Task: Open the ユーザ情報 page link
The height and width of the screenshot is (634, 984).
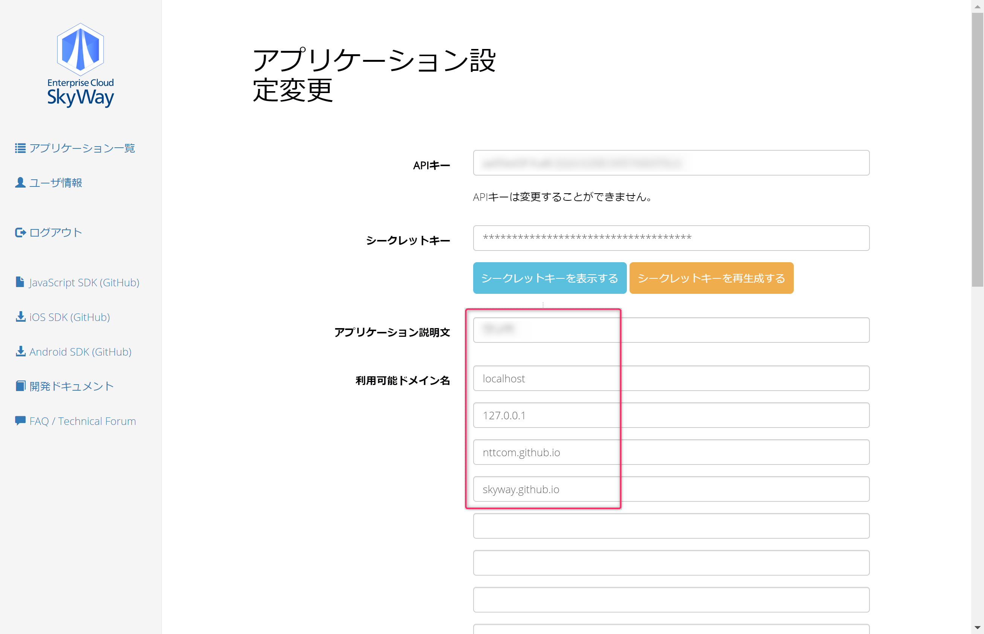Action: [56, 183]
